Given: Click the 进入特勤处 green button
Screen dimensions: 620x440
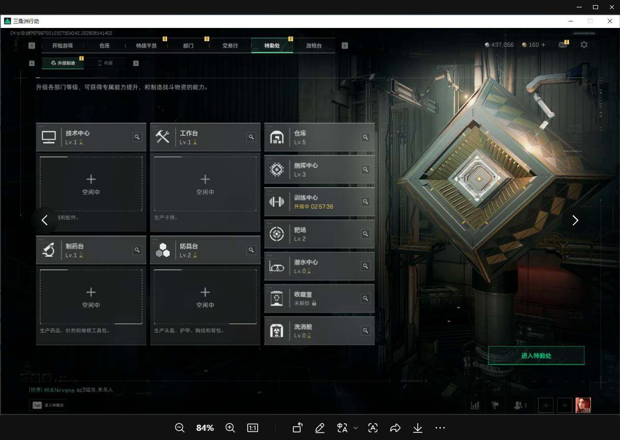Looking at the screenshot, I should (x=536, y=356).
